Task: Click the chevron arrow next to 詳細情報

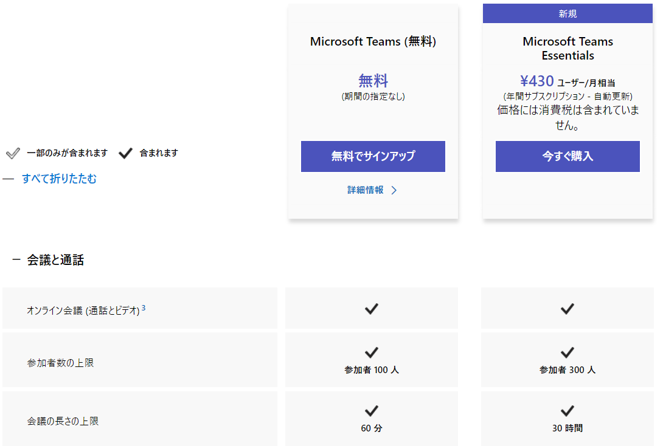Action: [x=394, y=190]
